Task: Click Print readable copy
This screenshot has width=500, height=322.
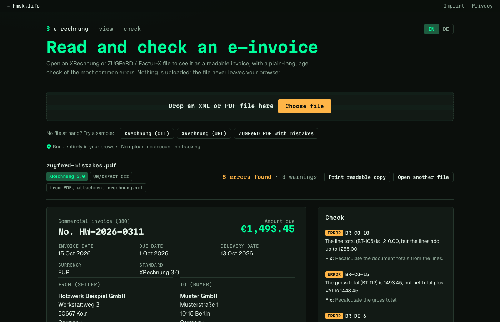Action: click(357, 177)
